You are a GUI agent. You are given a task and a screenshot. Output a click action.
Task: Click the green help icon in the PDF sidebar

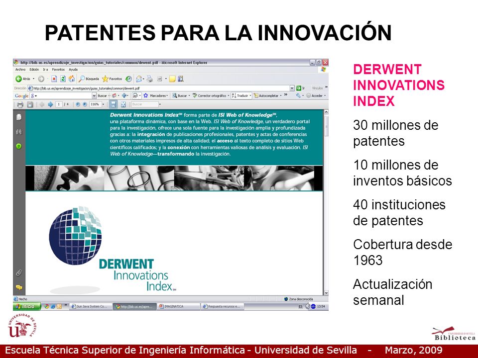pyautogui.click(x=19, y=146)
